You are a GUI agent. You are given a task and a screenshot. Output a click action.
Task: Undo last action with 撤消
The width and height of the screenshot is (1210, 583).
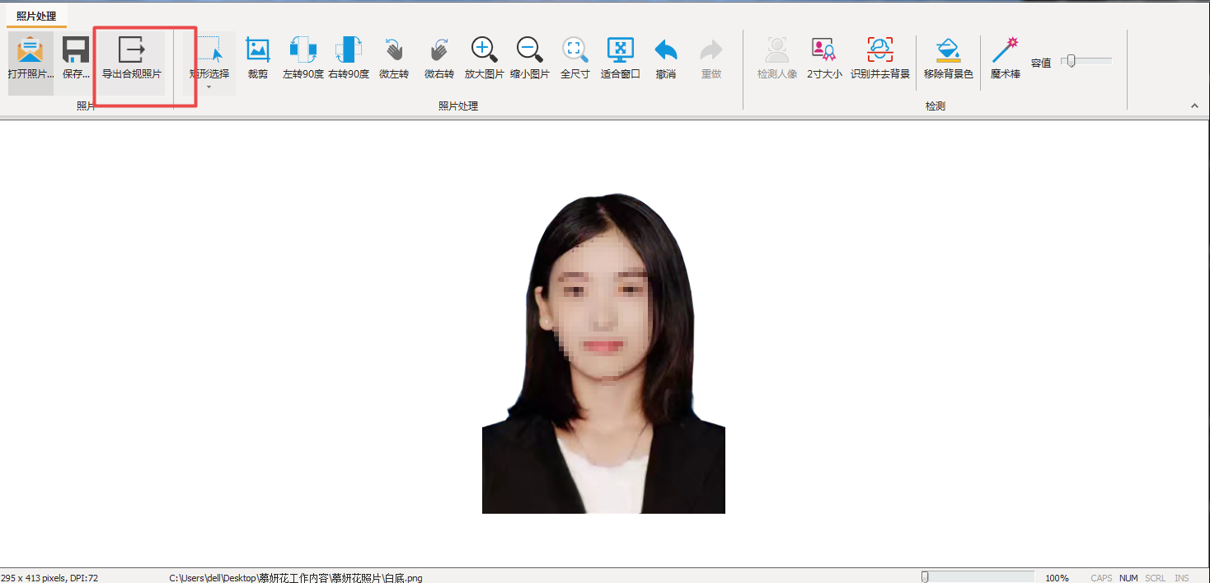(666, 58)
